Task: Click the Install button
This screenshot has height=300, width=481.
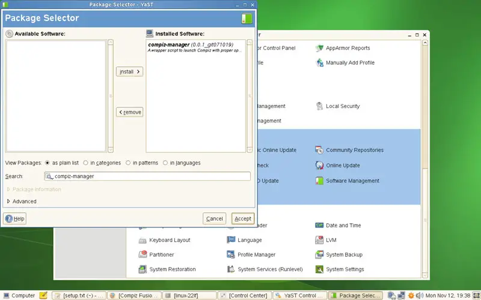Action: 129,71
